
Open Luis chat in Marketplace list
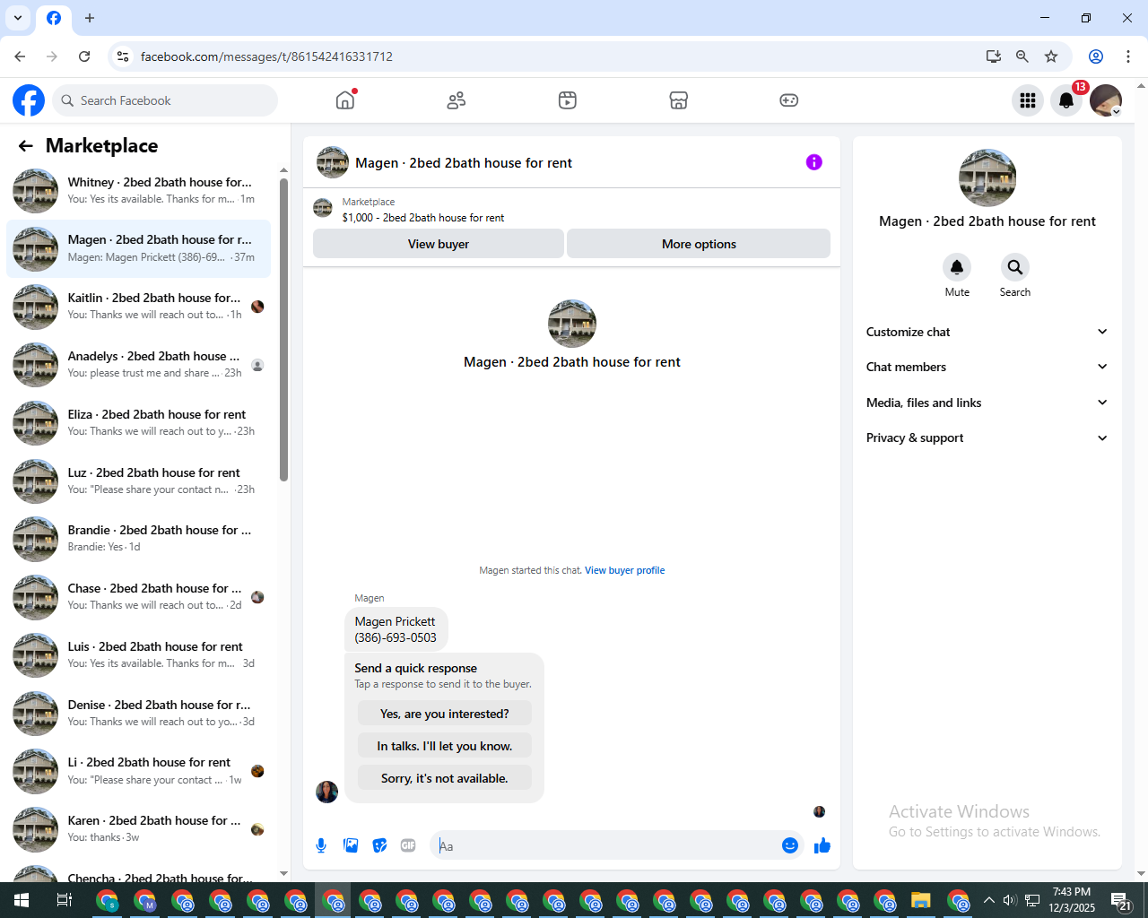(139, 655)
